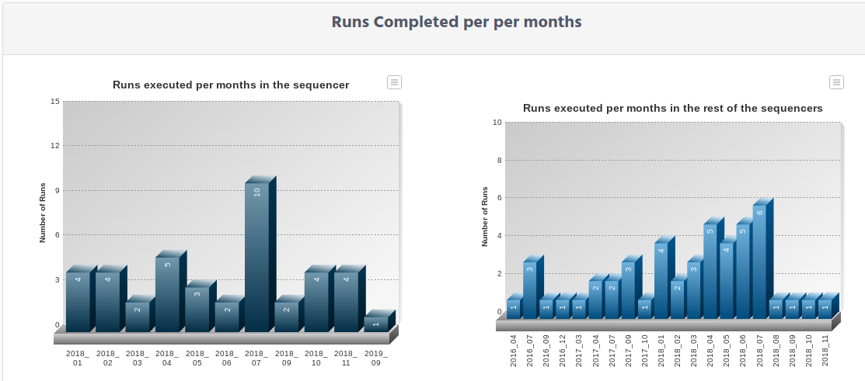This screenshot has height=381, width=865.
Task: Click the 2018_03 bar in right chart
Action: click(x=694, y=290)
